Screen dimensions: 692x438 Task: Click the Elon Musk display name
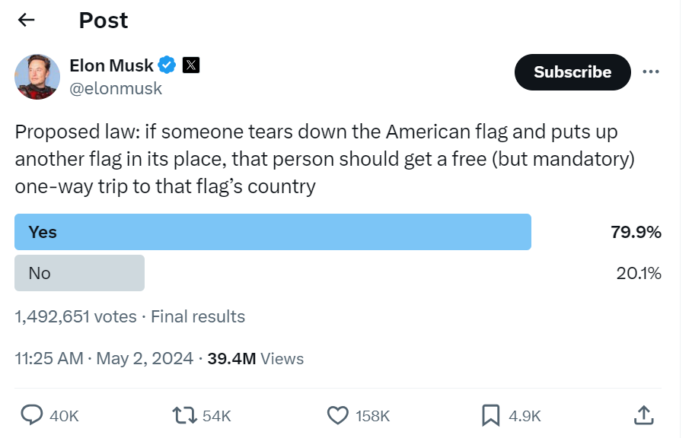[111, 65]
